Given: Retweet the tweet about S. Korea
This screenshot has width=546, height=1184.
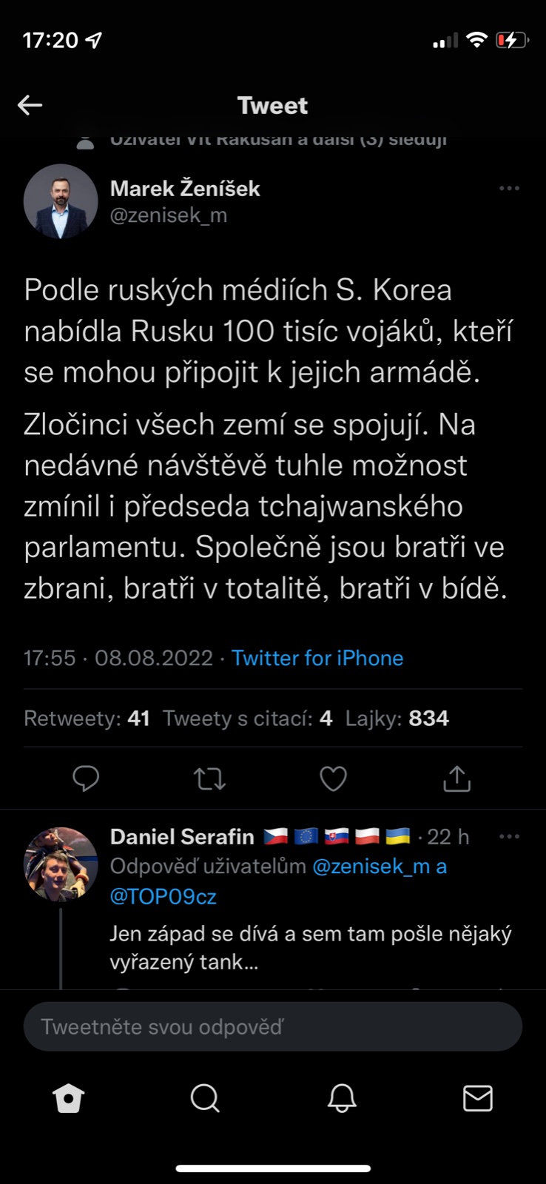Looking at the screenshot, I should point(209,778).
